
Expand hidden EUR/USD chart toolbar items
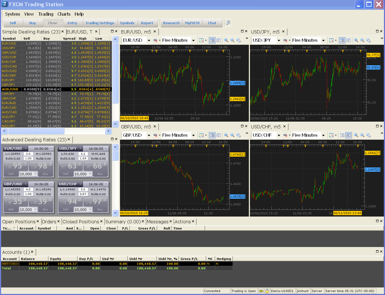coord(247,38)
